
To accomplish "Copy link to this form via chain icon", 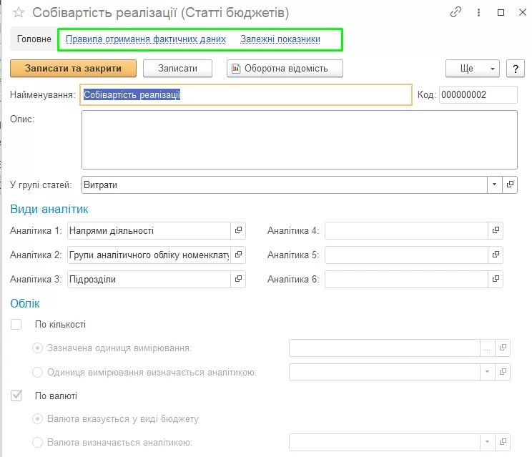I will pyautogui.click(x=455, y=13).
